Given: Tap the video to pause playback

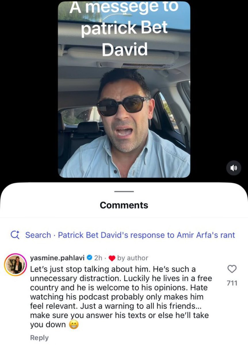Looking at the screenshot, I should [124, 89].
